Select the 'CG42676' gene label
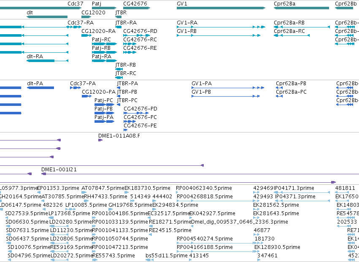This screenshot has height=262, width=359. coord(135,4)
